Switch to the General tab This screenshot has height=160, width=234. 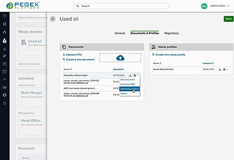pos(120,33)
